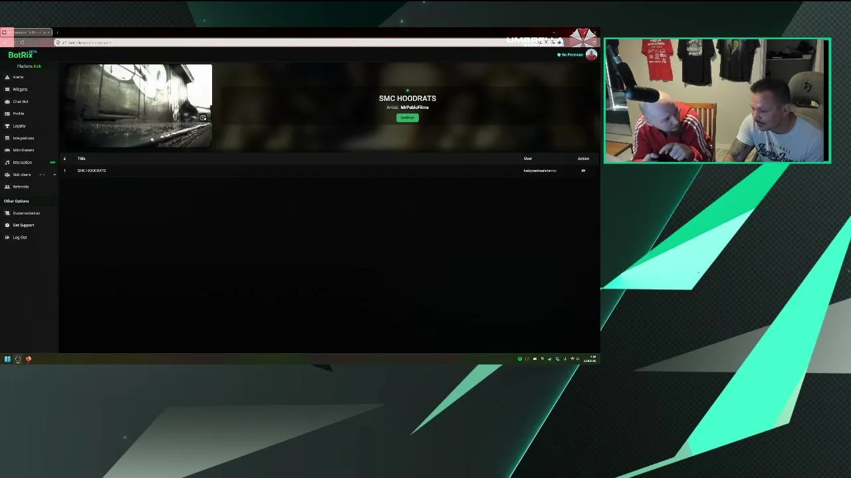Click the SMC HOODRATS heading
Image resolution: width=851 pixels, height=478 pixels.
[408, 98]
